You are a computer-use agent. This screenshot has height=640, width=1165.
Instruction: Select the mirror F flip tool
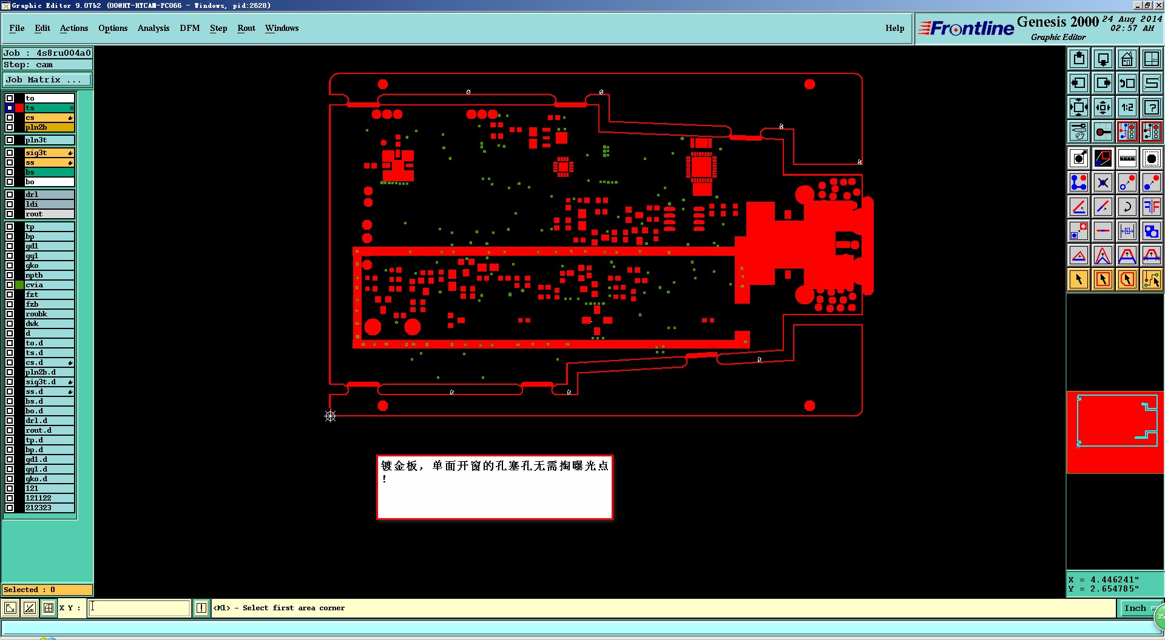(x=1152, y=207)
